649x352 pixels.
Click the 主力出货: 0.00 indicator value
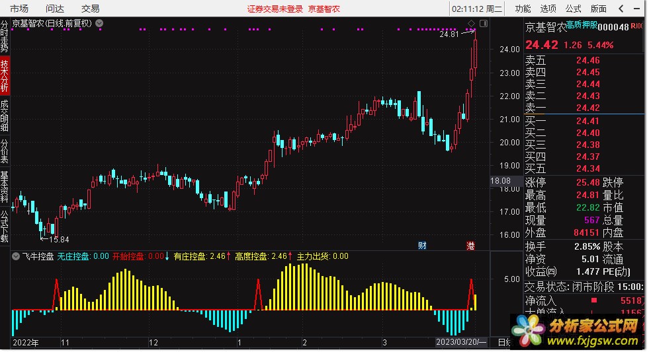322,256
